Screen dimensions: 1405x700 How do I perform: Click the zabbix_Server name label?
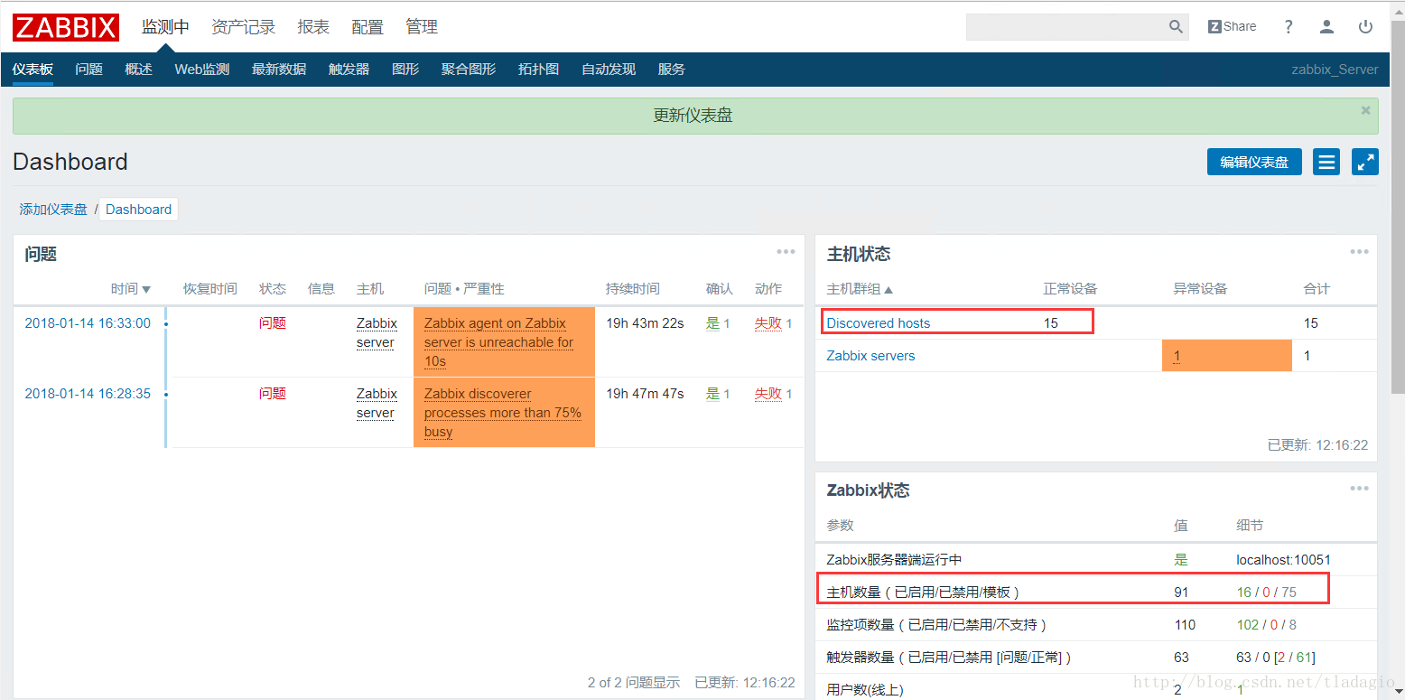(1335, 70)
